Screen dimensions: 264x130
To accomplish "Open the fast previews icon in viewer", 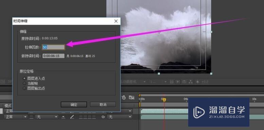I will (178, 82).
